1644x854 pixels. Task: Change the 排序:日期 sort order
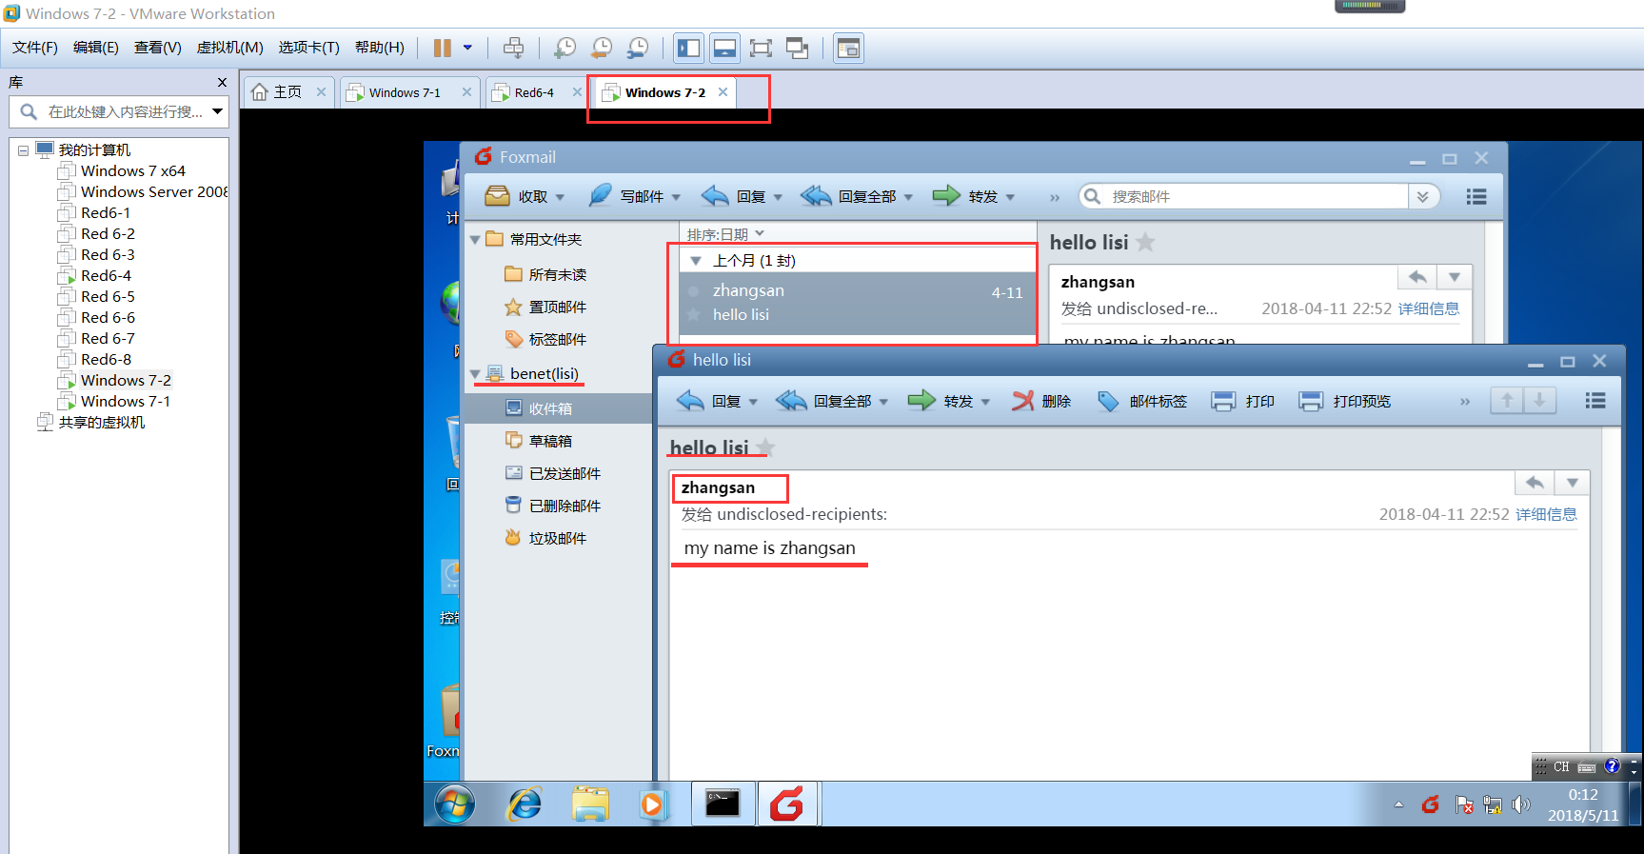725,234
